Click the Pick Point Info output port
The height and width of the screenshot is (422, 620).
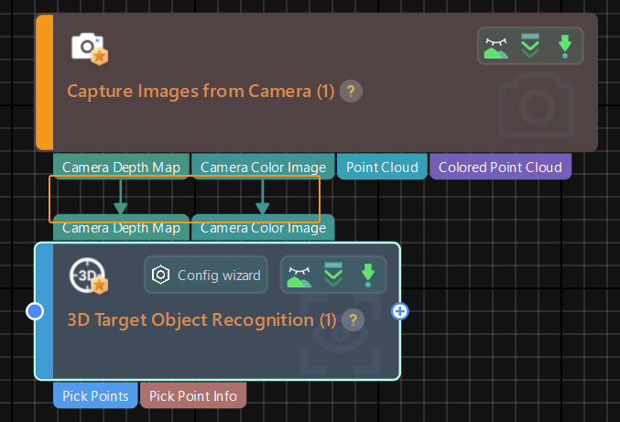point(193,395)
